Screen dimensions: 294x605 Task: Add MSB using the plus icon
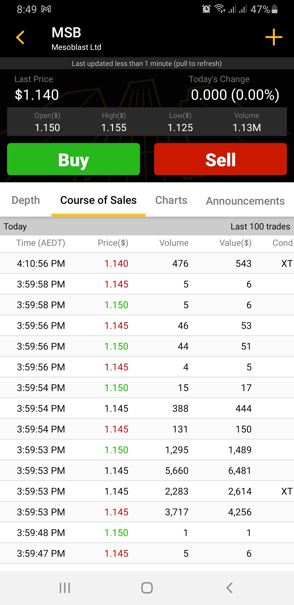274,37
